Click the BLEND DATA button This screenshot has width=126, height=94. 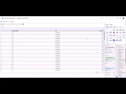coord(108,49)
